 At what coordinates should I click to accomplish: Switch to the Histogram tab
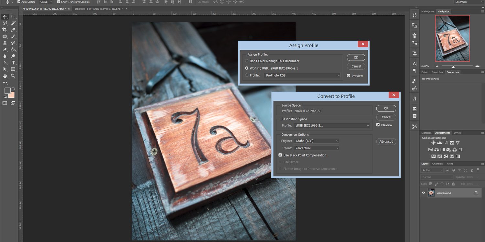pos(427,12)
